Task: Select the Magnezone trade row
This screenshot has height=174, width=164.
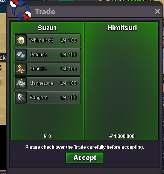Action: click(47, 83)
